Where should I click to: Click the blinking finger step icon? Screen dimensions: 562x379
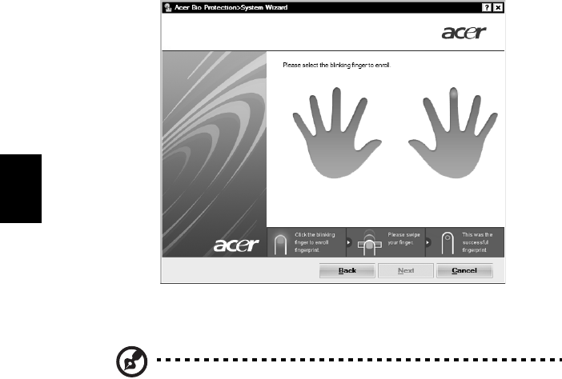(280, 244)
